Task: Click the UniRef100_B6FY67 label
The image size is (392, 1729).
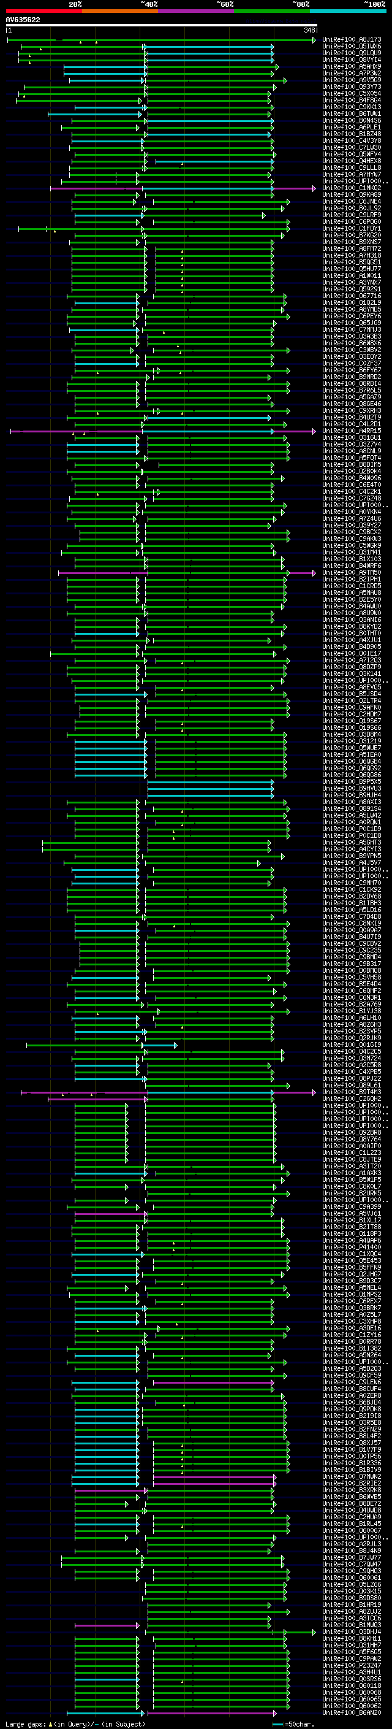Action: point(352,370)
